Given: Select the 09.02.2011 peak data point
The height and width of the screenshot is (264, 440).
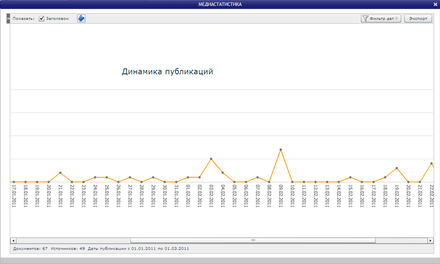Looking at the screenshot, I should click(x=281, y=149).
